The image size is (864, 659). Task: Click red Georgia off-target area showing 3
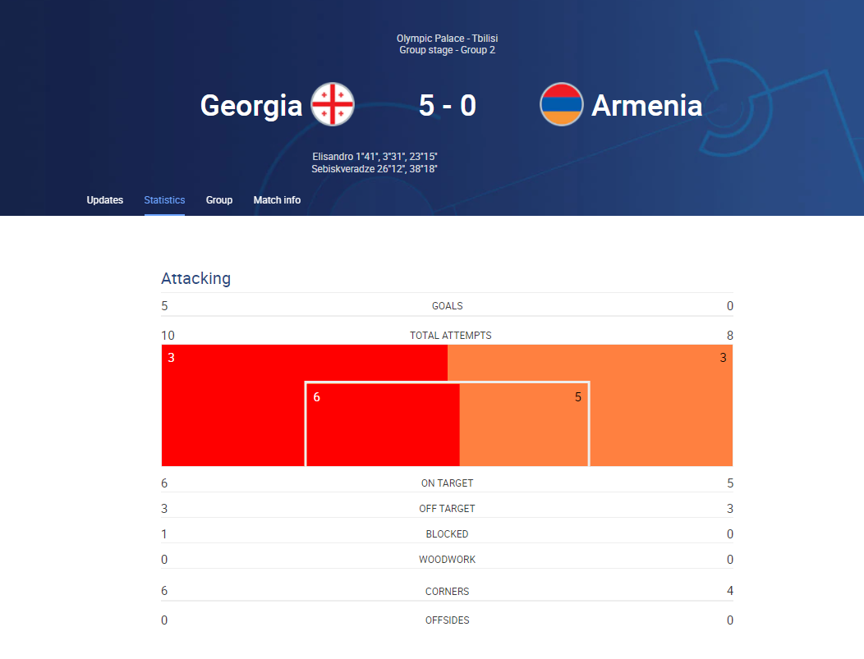coord(233,405)
